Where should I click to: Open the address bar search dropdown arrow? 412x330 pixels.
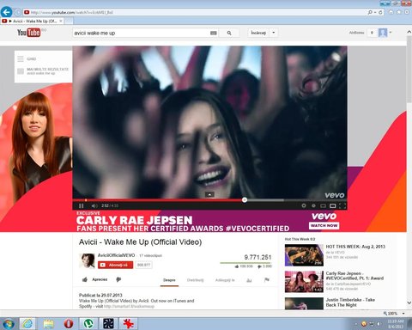(x=375, y=13)
